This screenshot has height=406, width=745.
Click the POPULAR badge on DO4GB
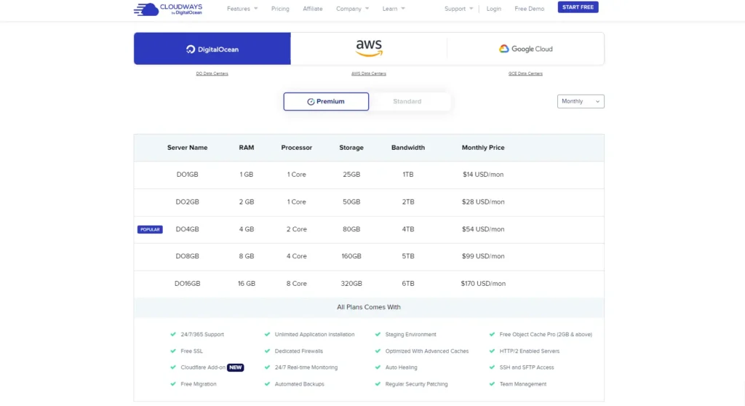[x=150, y=229]
